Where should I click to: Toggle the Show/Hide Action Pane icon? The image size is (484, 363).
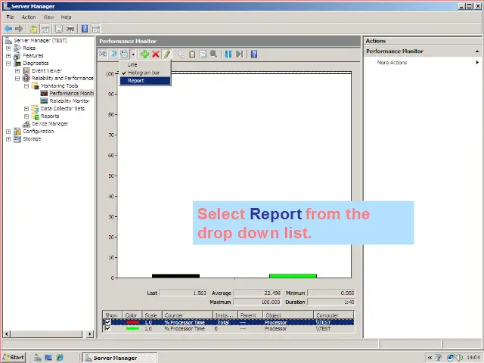pyautogui.click(x=96, y=29)
